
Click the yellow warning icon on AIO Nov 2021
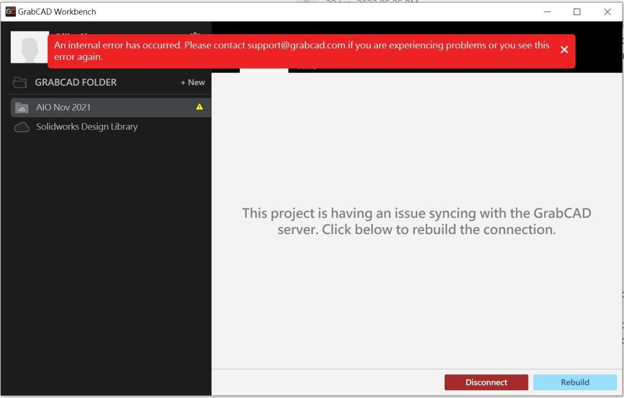199,107
